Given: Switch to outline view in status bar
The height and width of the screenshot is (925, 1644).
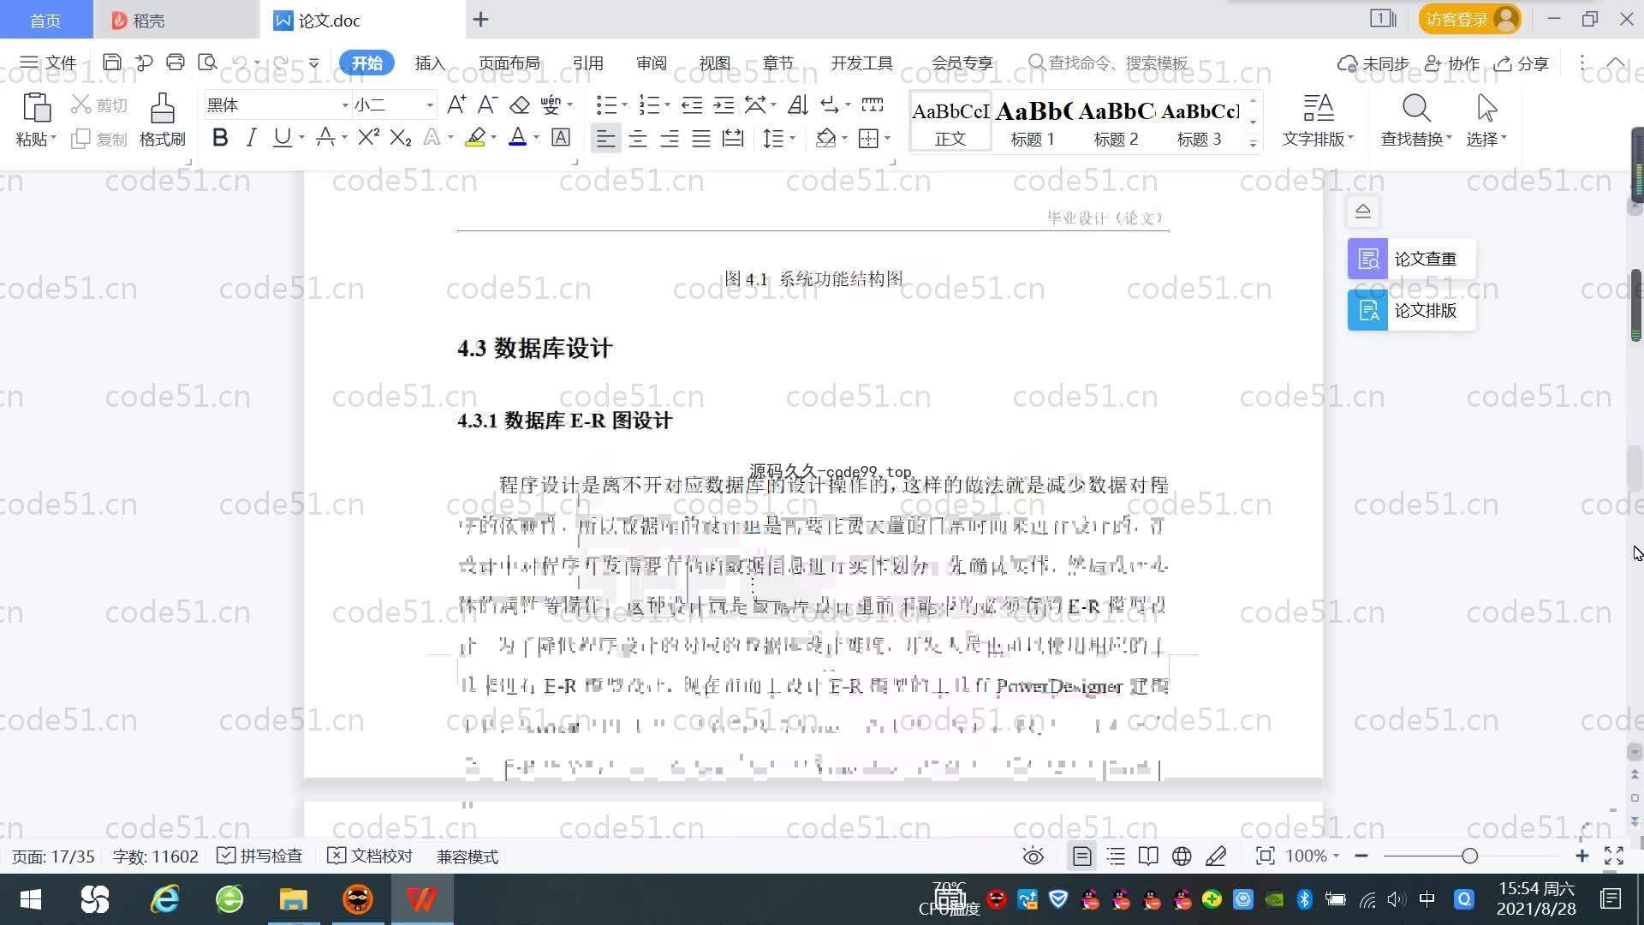Looking at the screenshot, I should coord(1115,856).
